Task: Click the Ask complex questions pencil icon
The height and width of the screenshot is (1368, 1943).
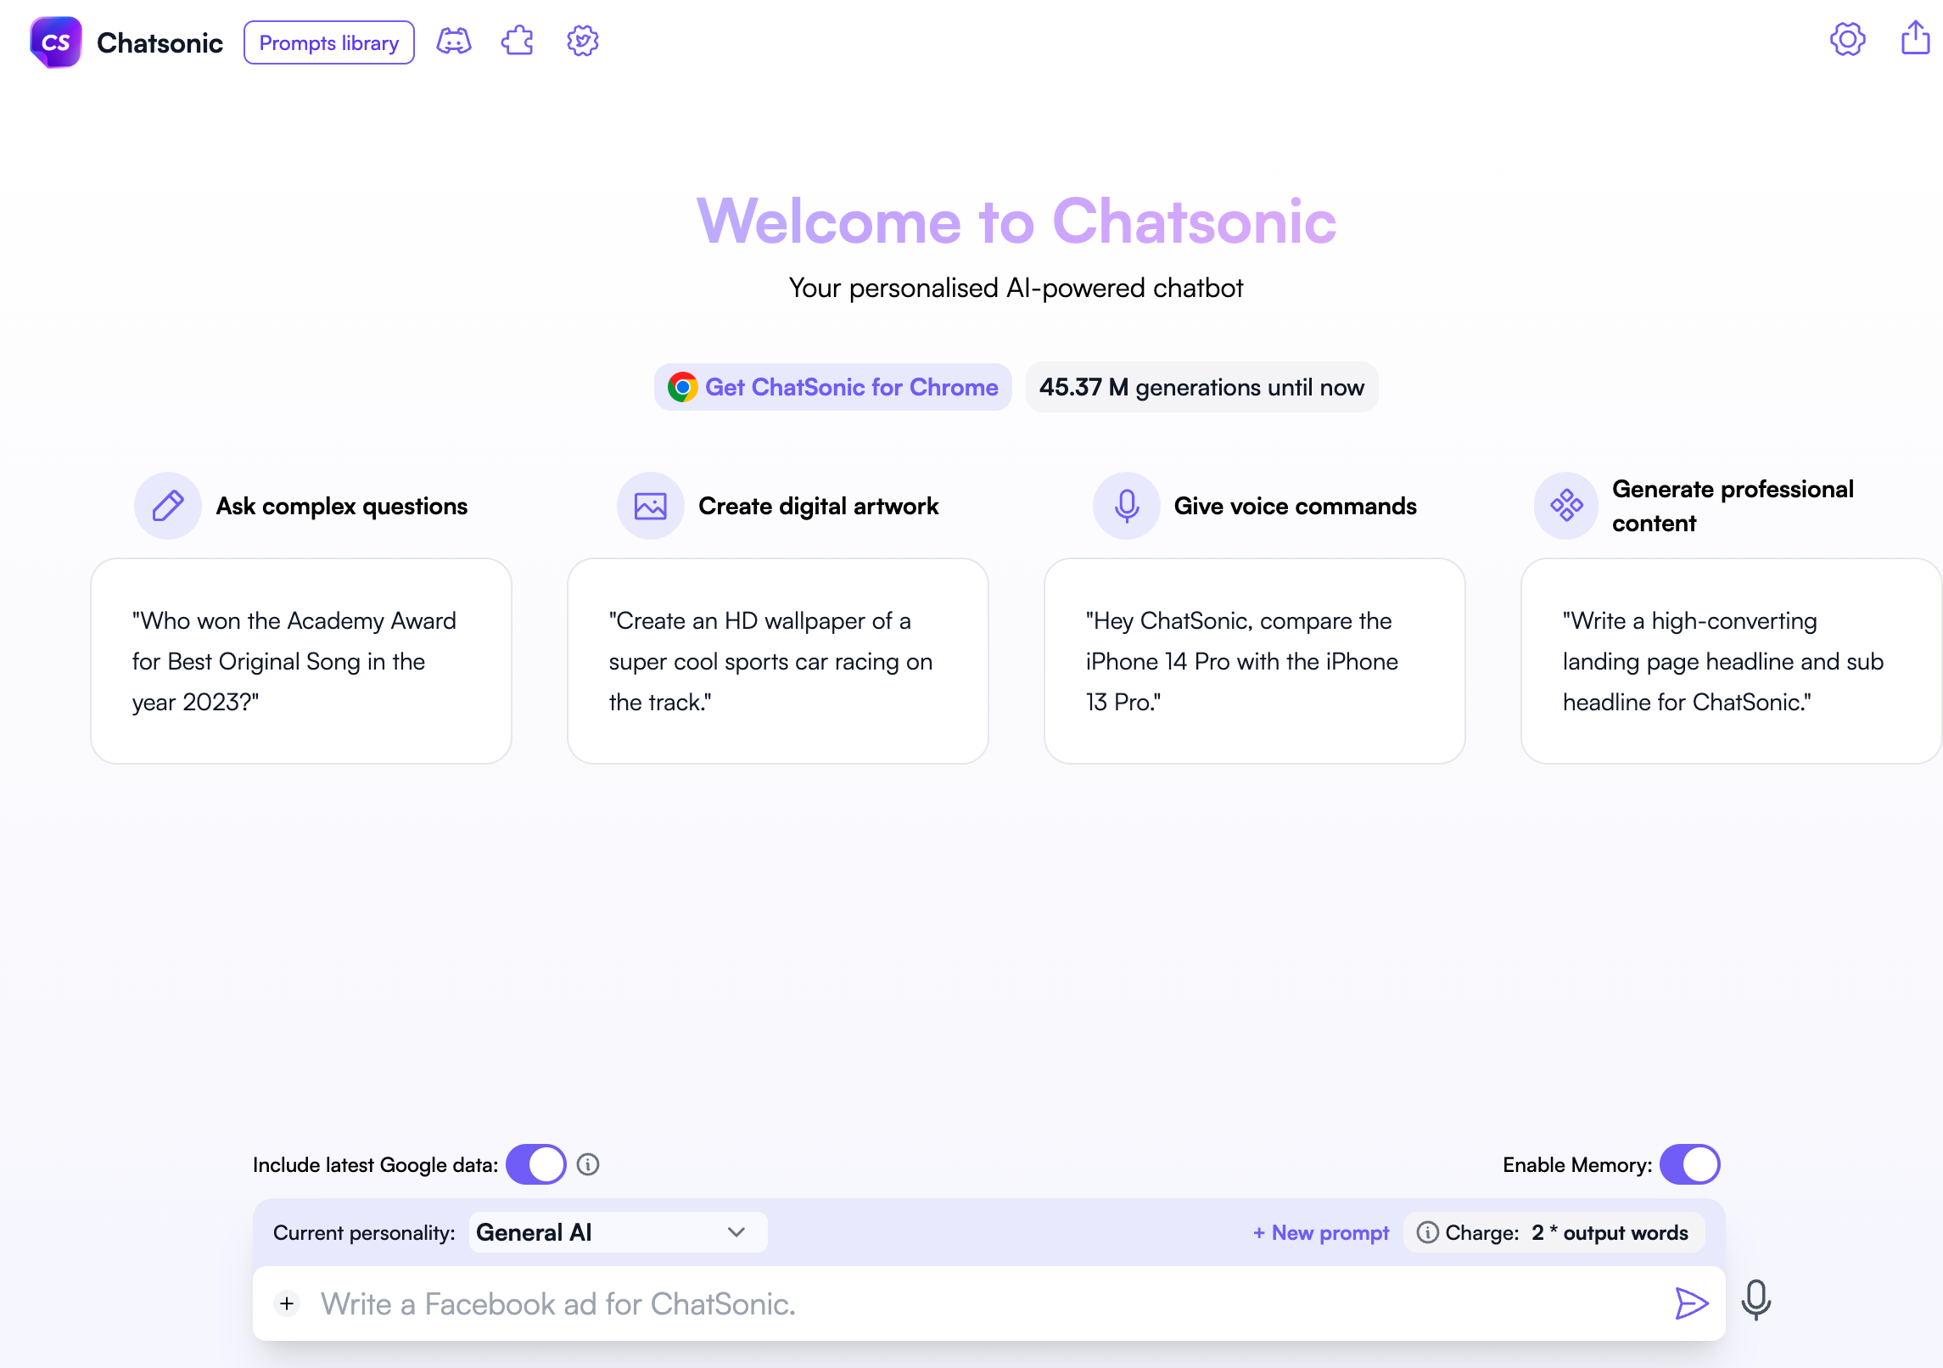Action: [x=167, y=505]
